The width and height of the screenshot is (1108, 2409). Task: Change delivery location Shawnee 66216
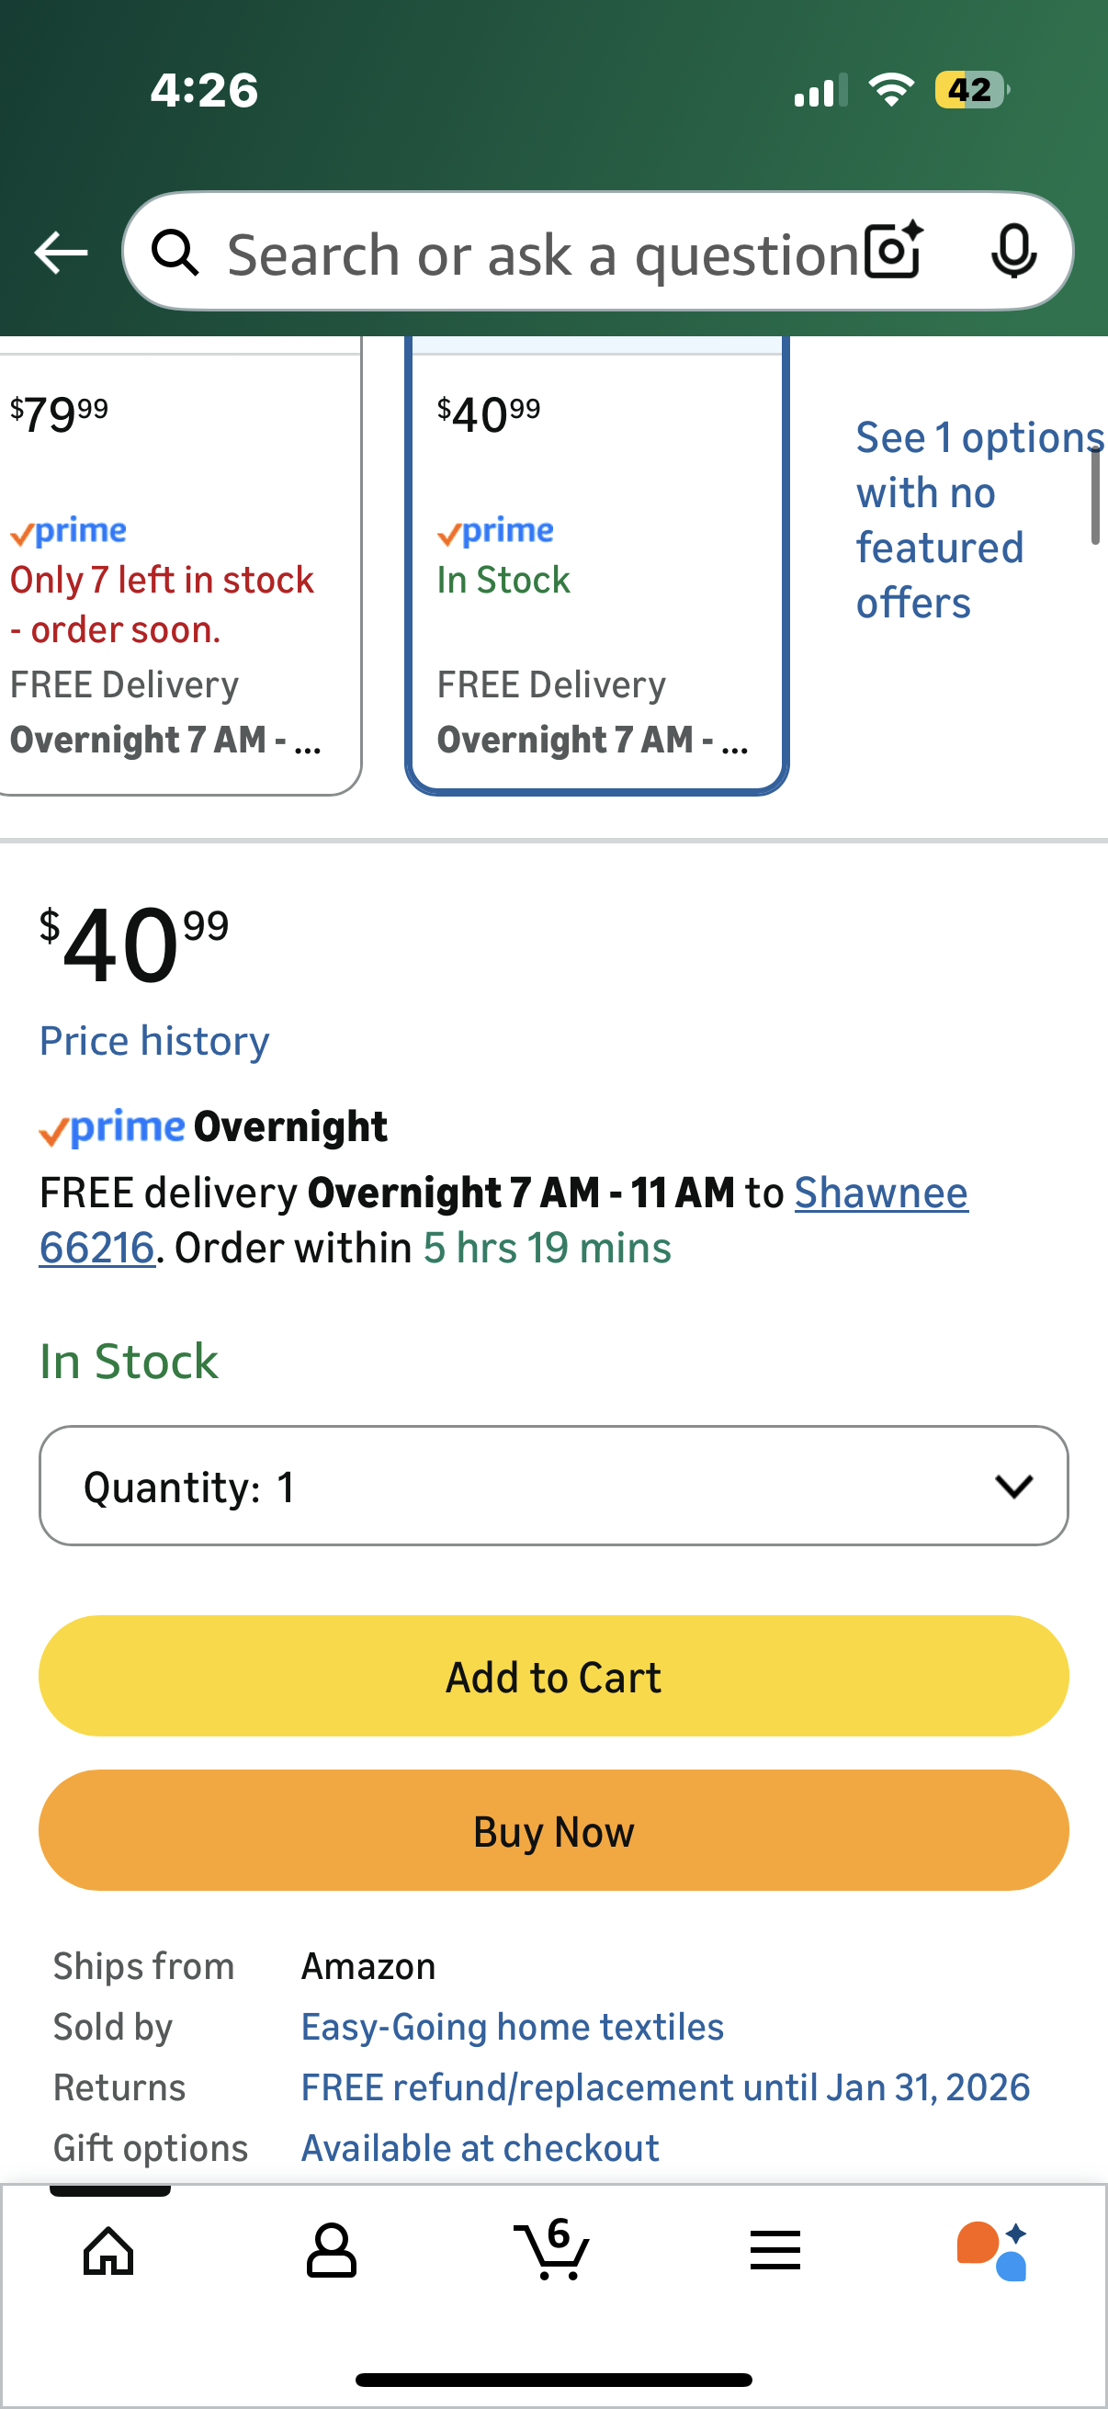(880, 1193)
